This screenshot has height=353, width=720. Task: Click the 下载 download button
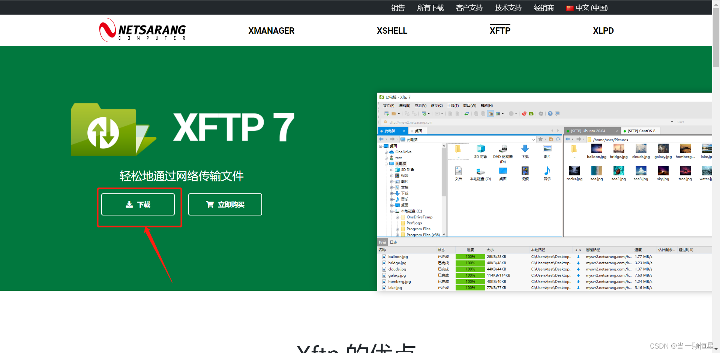click(138, 205)
